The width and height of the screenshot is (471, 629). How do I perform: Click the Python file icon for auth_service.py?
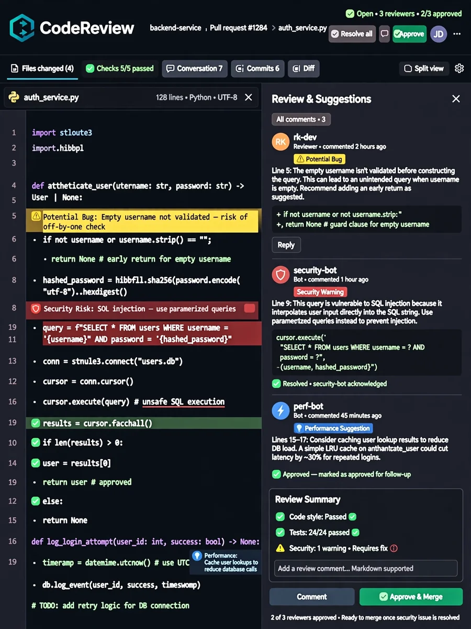[15, 97]
